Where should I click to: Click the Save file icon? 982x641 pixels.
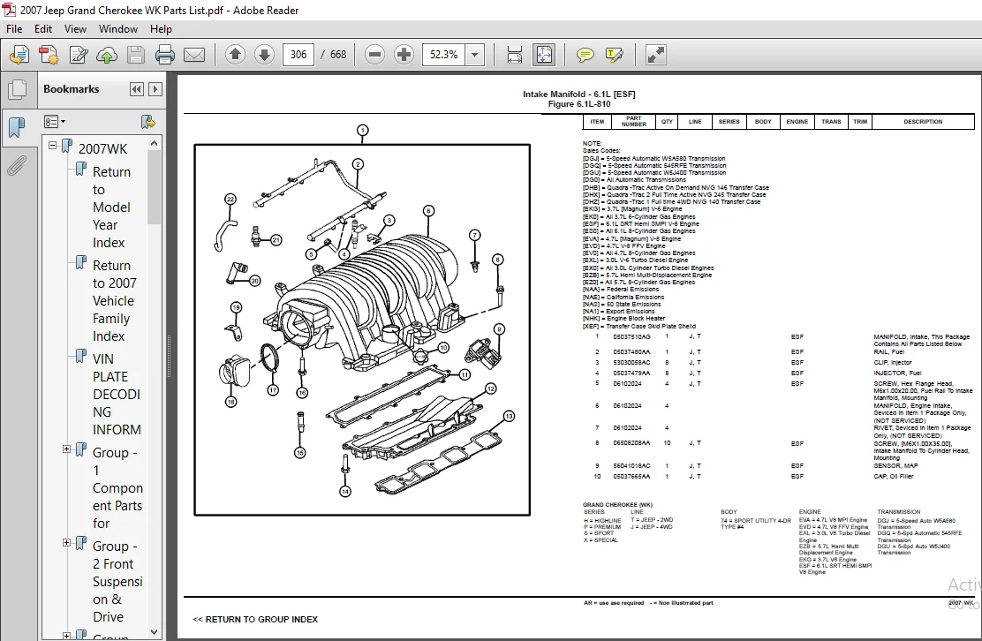point(136,55)
